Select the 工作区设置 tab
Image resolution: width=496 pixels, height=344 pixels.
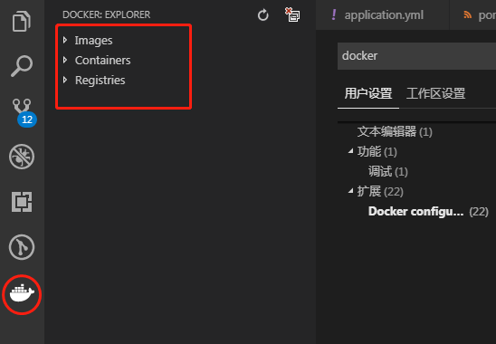435,93
